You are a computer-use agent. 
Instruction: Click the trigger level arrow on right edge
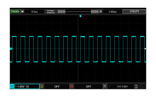click(x=145, y=49)
